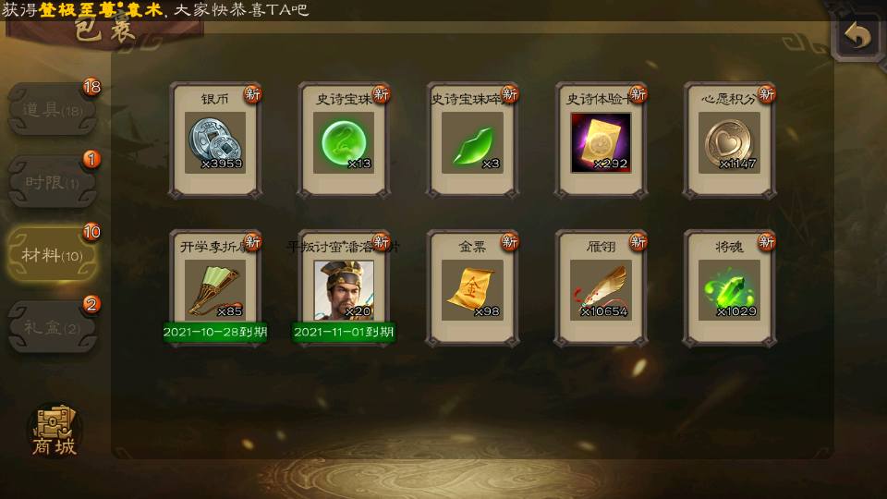Image resolution: width=887 pixels, height=499 pixels.
Task: Tap the scrolling announcement banner text
Action: click(x=155, y=9)
